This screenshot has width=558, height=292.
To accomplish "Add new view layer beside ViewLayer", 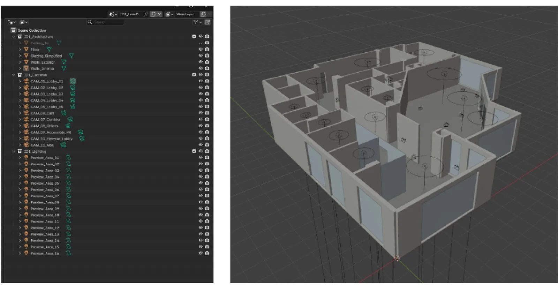I will coord(203,14).
